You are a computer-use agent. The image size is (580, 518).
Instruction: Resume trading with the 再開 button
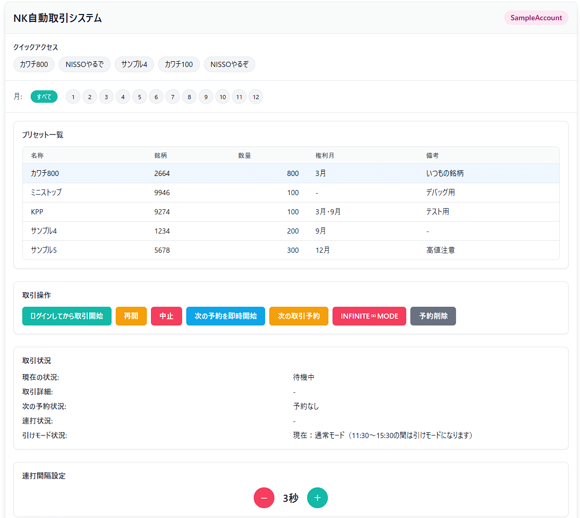point(131,316)
